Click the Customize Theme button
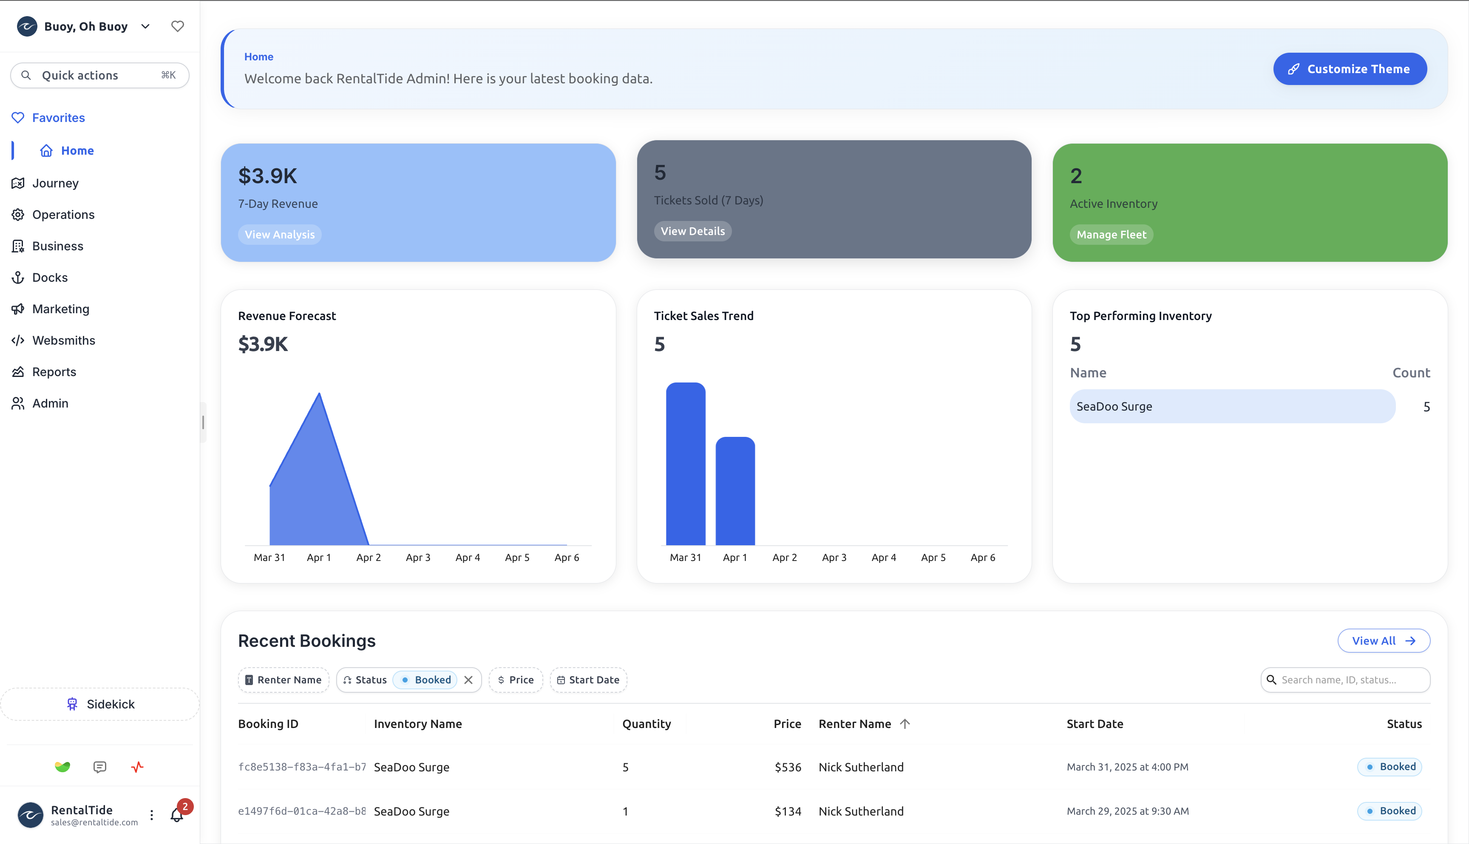This screenshot has width=1469, height=844. point(1350,69)
